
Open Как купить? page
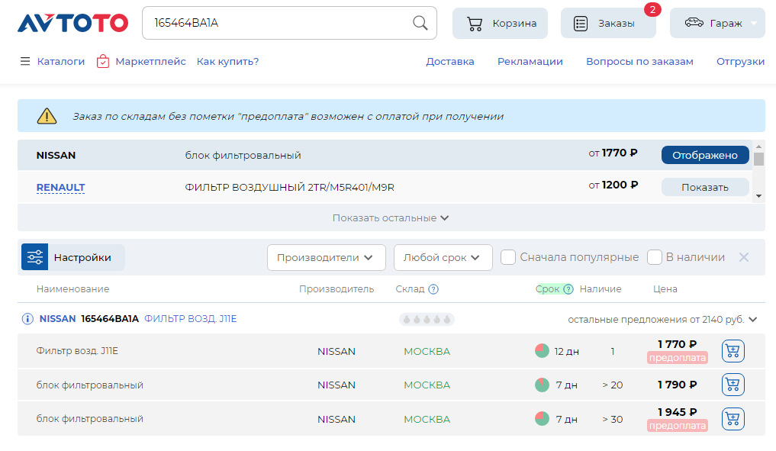click(227, 61)
